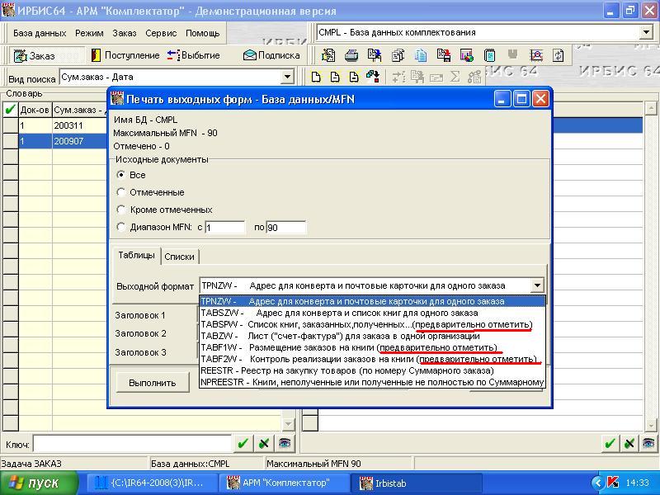Select the Отмеченные radio option

point(122,192)
